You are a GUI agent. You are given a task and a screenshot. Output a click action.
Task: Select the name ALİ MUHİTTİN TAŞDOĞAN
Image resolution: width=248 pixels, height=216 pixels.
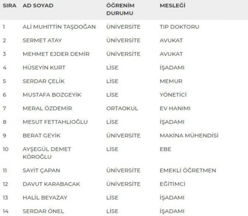coord(59,27)
